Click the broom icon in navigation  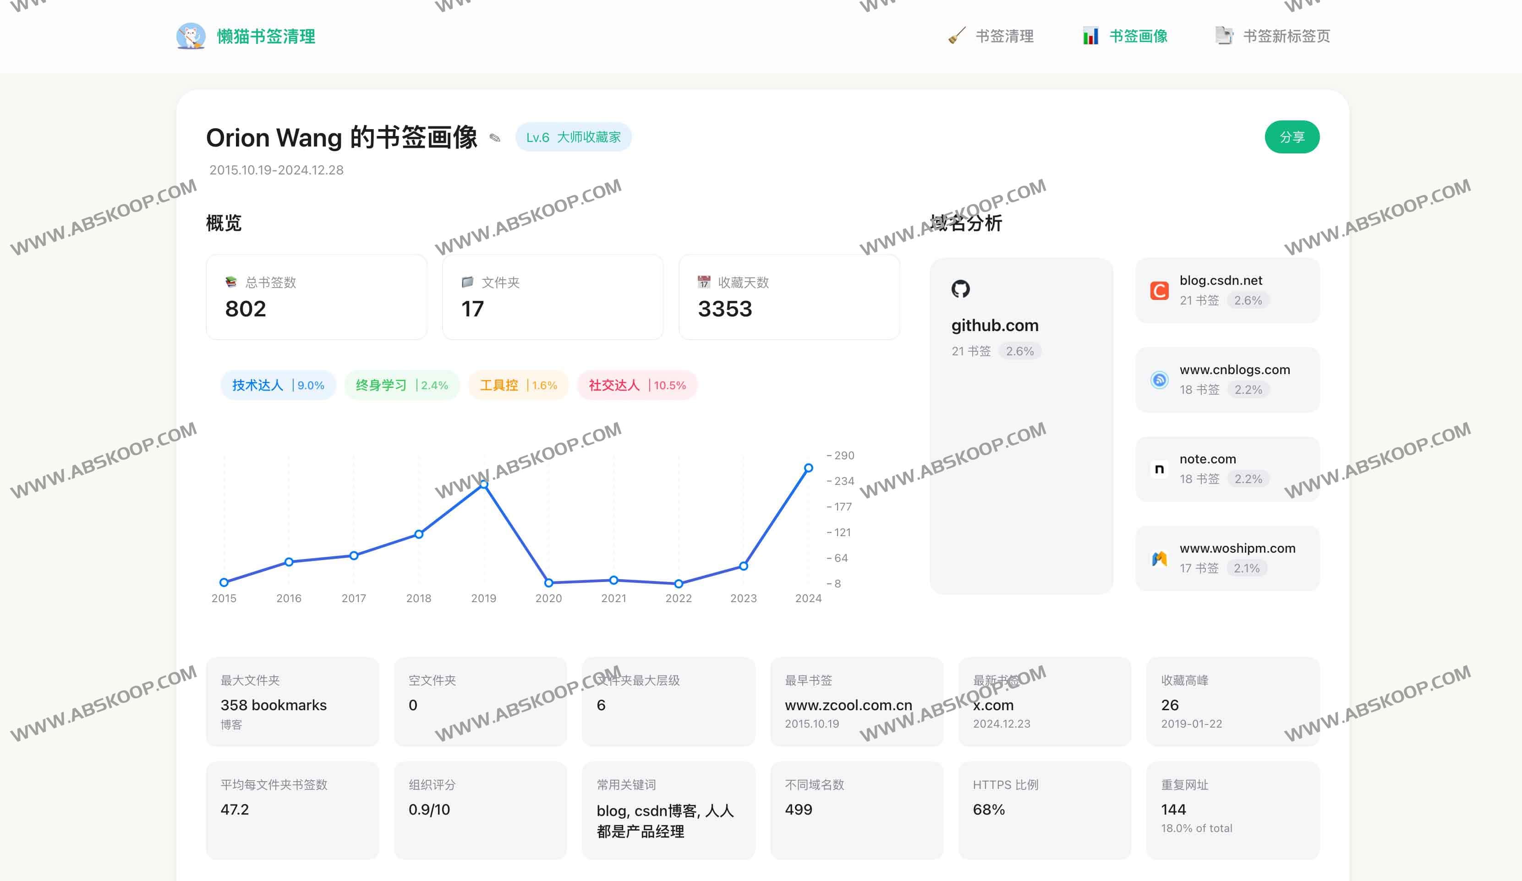(957, 36)
